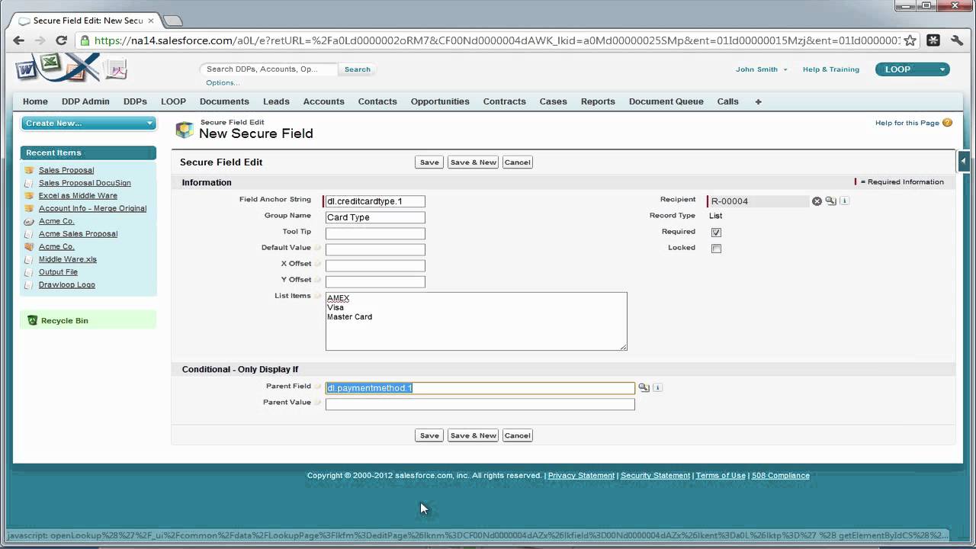Image resolution: width=976 pixels, height=549 pixels.
Task: Open the Acme Sales Proposal recent item
Action: tap(78, 234)
